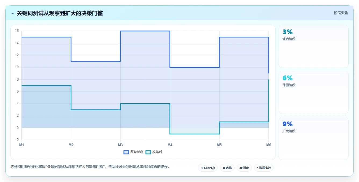
Task: Click the 原有状态 legend color box
Action: [126, 152]
